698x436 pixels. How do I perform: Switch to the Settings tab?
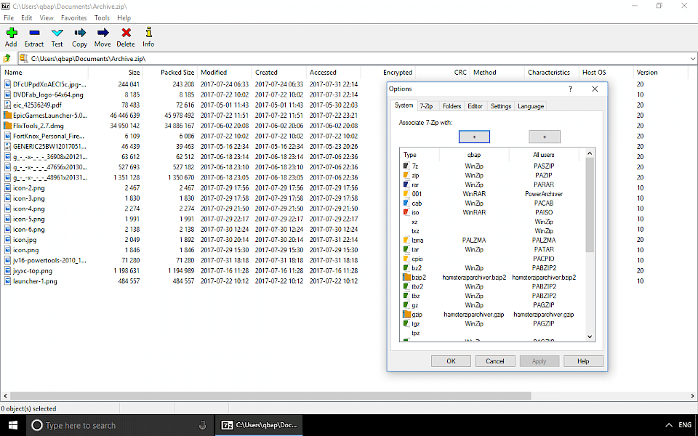501,106
